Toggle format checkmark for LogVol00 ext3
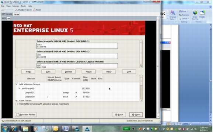The height and width of the screenshot is (133, 213). (76, 97)
